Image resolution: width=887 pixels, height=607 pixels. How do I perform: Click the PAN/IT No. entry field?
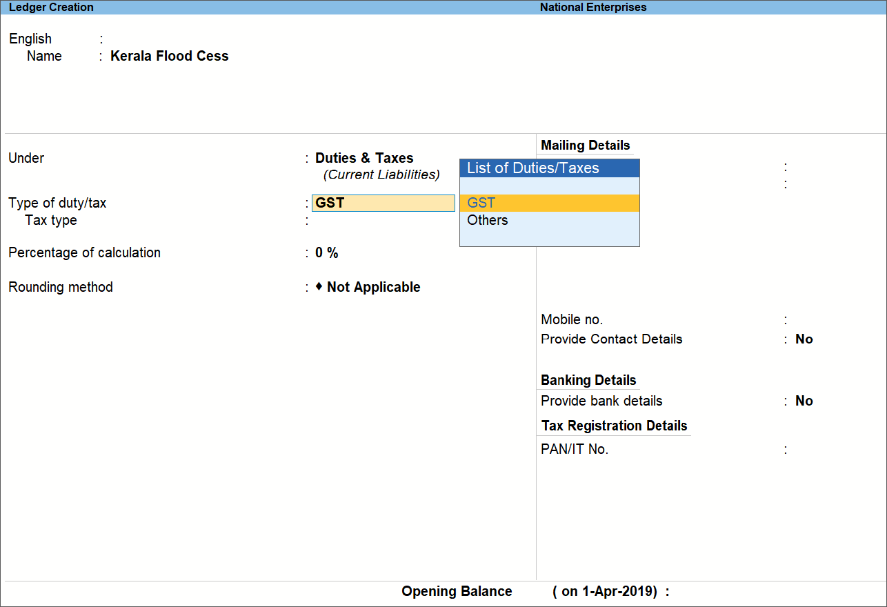click(x=814, y=449)
